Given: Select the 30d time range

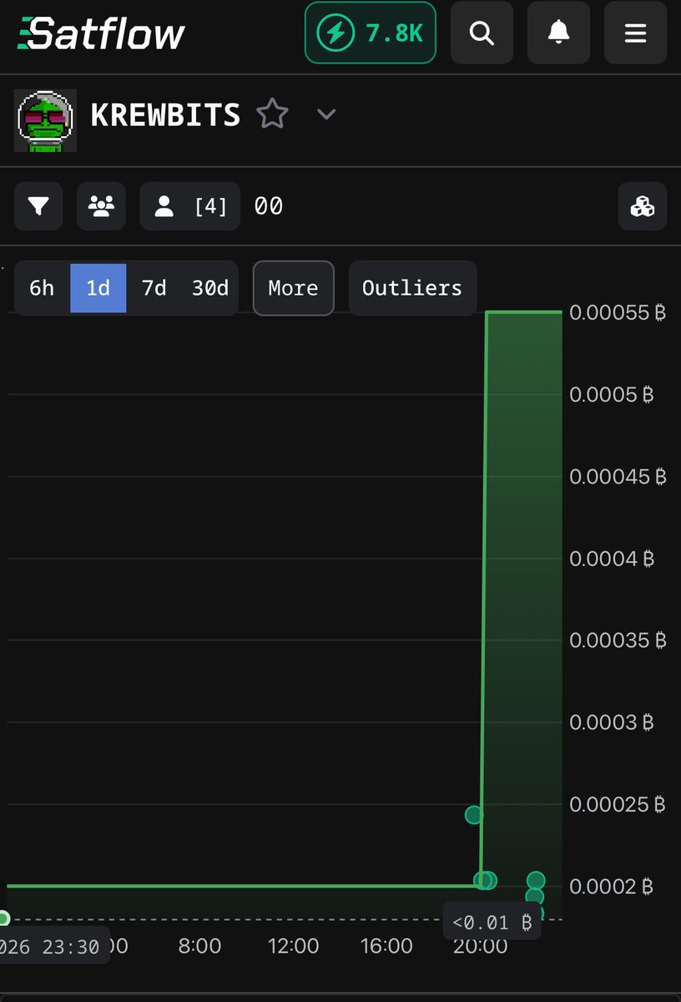Looking at the screenshot, I should pos(210,288).
